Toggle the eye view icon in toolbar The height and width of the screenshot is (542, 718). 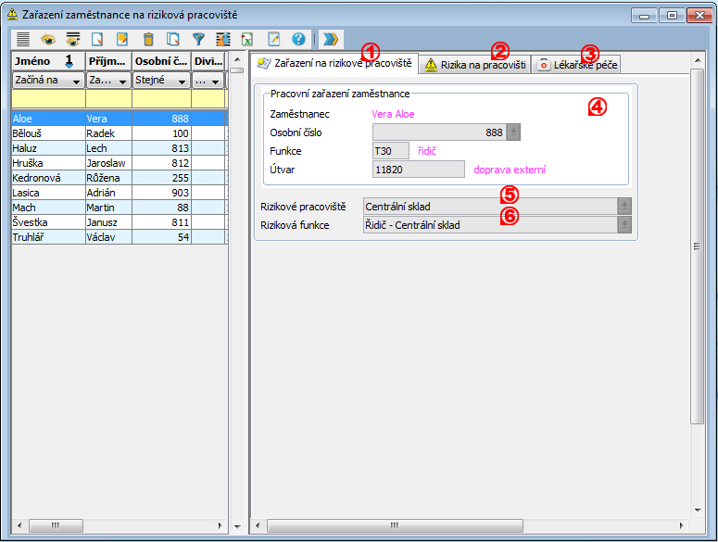point(48,40)
